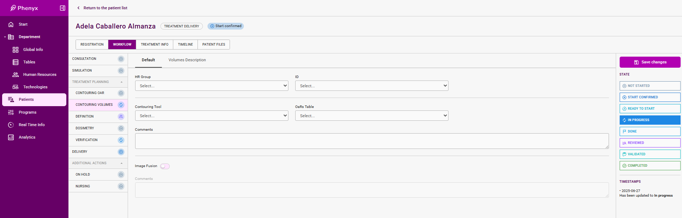The width and height of the screenshot is (682, 218).
Task: Open Human Resources from sidebar
Action: (40, 74)
